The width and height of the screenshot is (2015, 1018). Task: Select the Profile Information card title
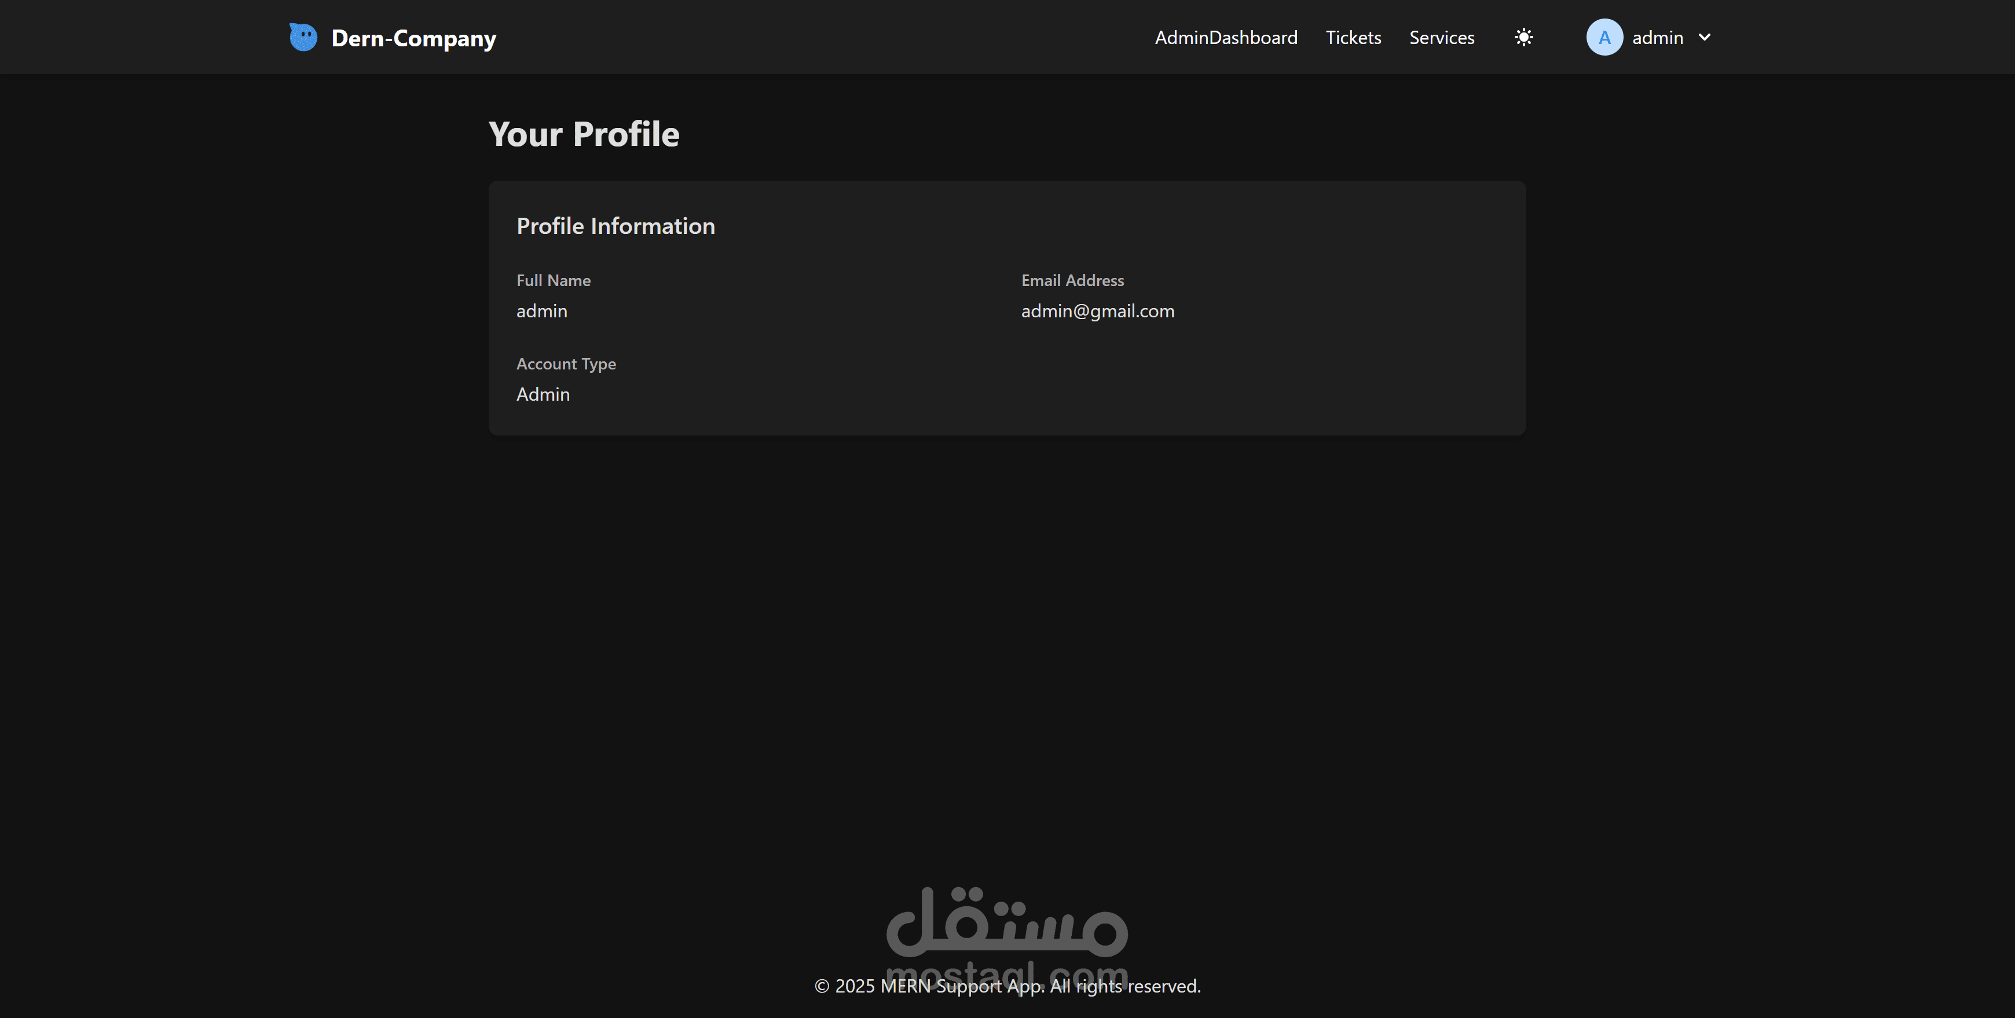click(x=615, y=226)
